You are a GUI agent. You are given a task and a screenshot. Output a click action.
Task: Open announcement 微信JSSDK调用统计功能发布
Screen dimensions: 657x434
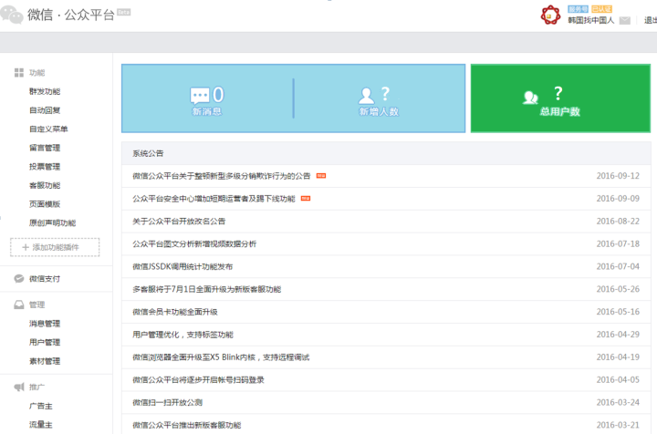pos(182,266)
